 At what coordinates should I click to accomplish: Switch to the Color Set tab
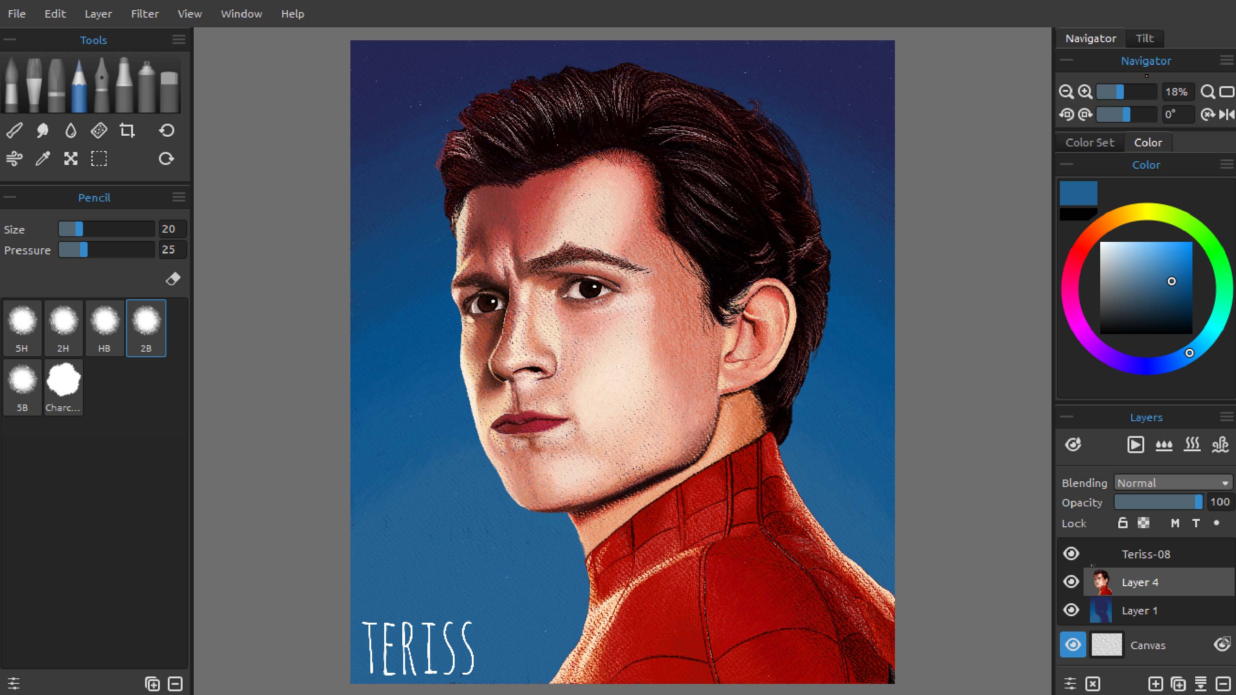pos(1090,142)
